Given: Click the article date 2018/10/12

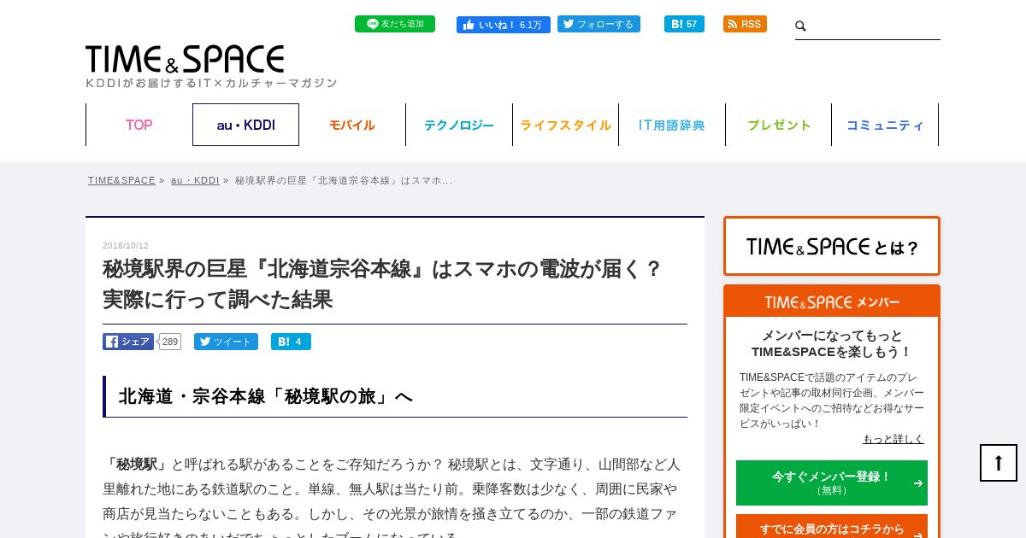Looking at the screenshot, I should click(x=126, y=245).
